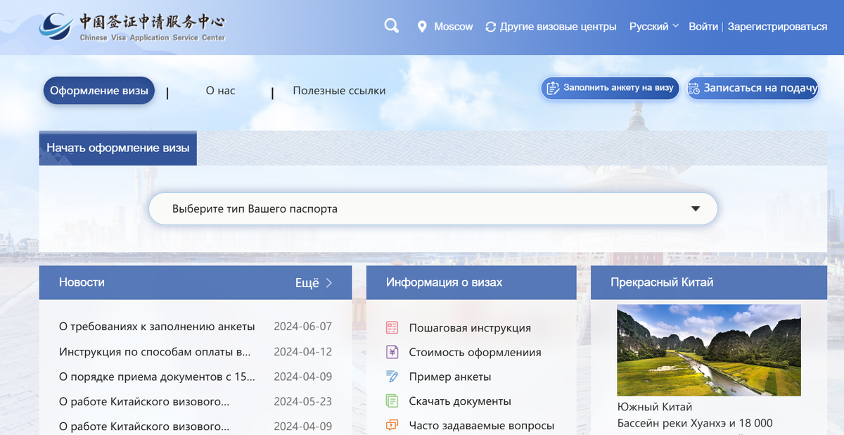844x435 pixels.
Task: Open Пример анкеты link
Action: point(450,377)
